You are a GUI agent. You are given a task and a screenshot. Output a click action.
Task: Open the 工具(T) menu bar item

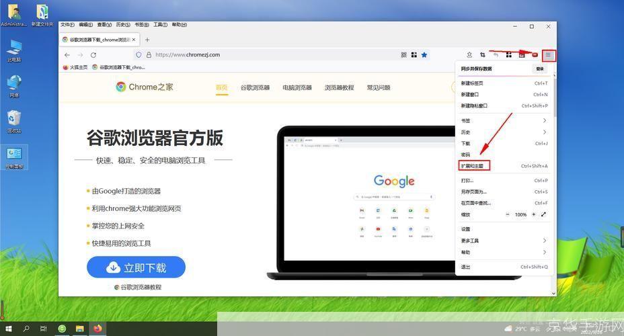[x=161, y=25]
